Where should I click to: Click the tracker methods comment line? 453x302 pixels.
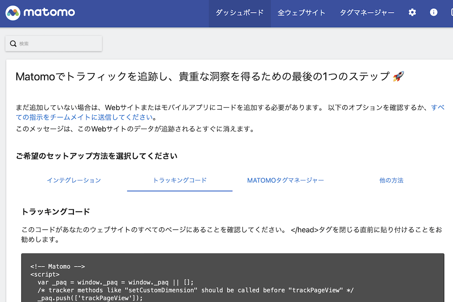tap(195, 290)
